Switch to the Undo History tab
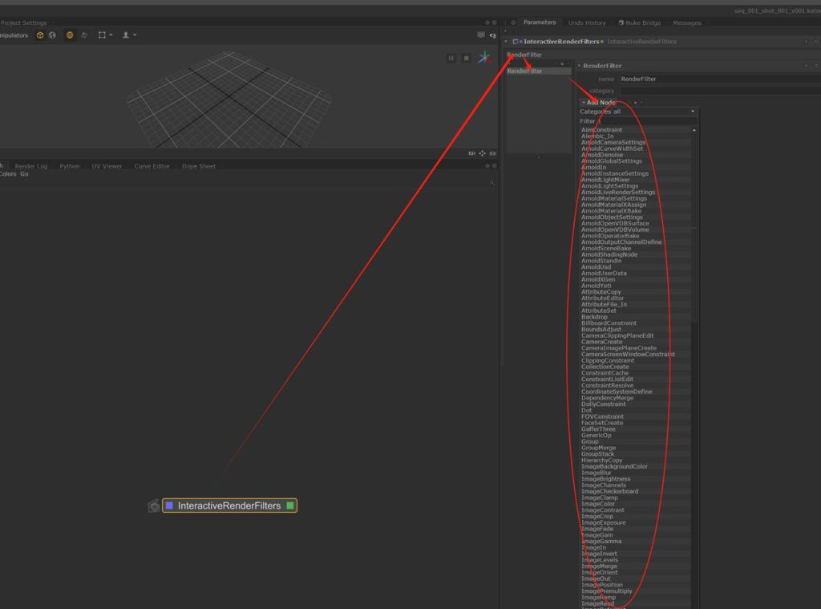Image resolution: width=821 pixels, height=609 pixels. 587,22
